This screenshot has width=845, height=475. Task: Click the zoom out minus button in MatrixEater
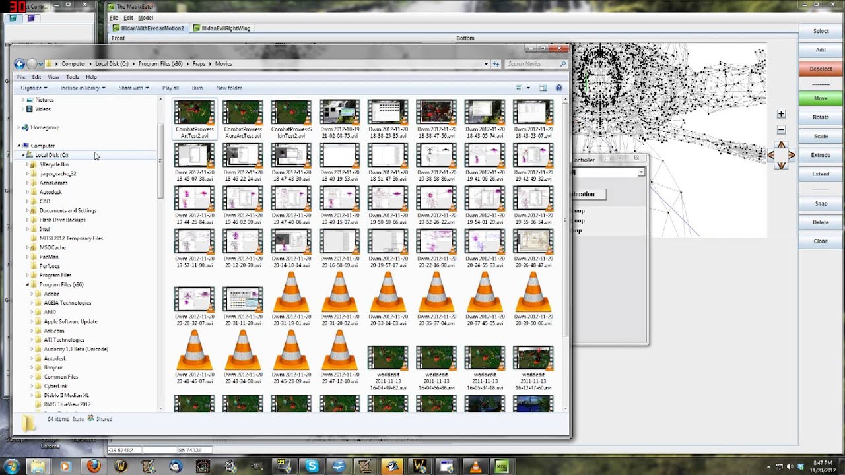click(x=781, y=130)
